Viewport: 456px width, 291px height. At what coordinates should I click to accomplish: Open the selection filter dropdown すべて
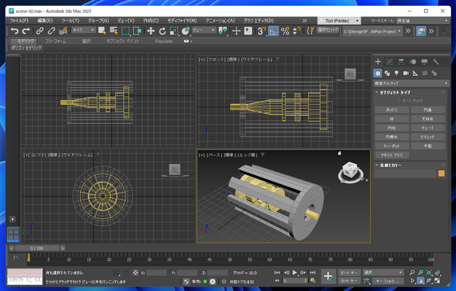pos(83,30)
